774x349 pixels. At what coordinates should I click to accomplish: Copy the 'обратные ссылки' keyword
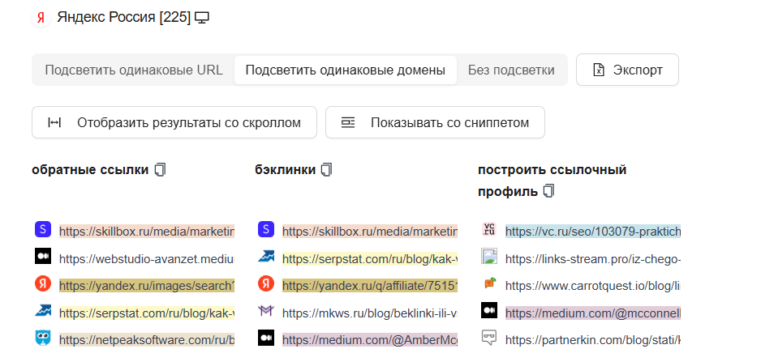[x=160, y=170]
